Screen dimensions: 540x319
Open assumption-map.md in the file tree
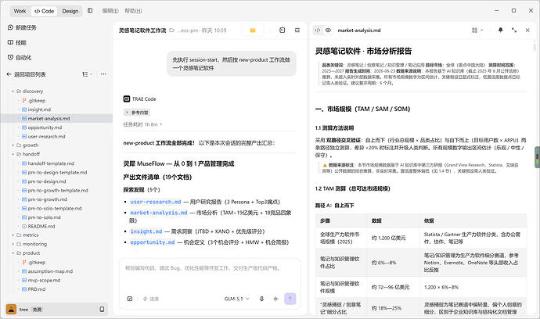50,271
